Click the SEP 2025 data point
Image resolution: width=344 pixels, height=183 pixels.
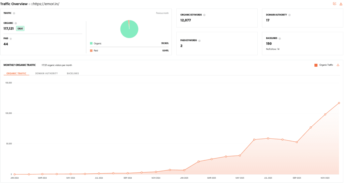297,142
